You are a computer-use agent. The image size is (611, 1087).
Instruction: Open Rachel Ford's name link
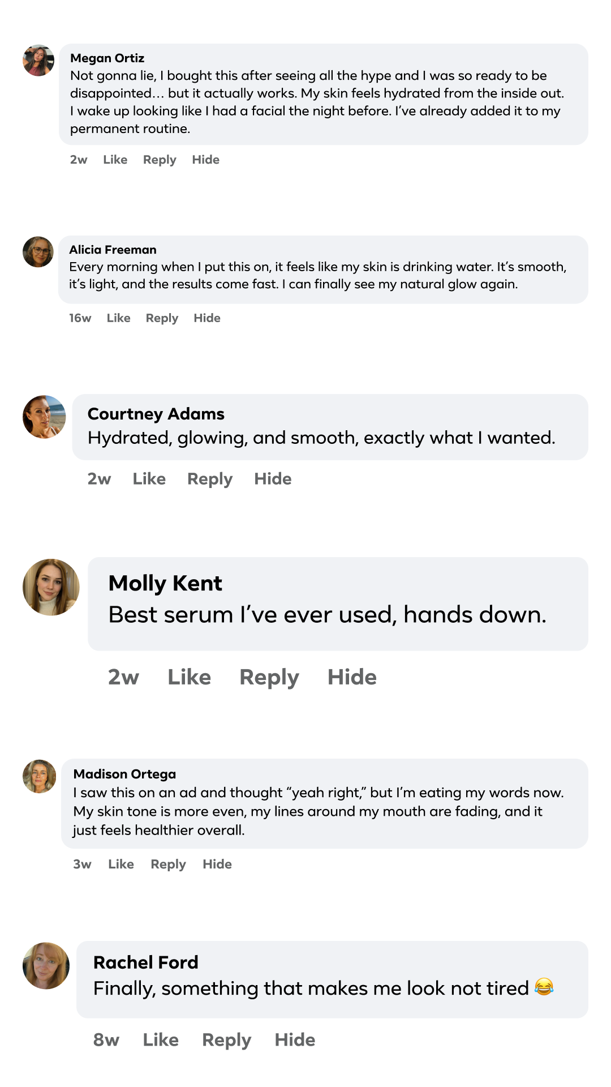click(x=146, y=962)
